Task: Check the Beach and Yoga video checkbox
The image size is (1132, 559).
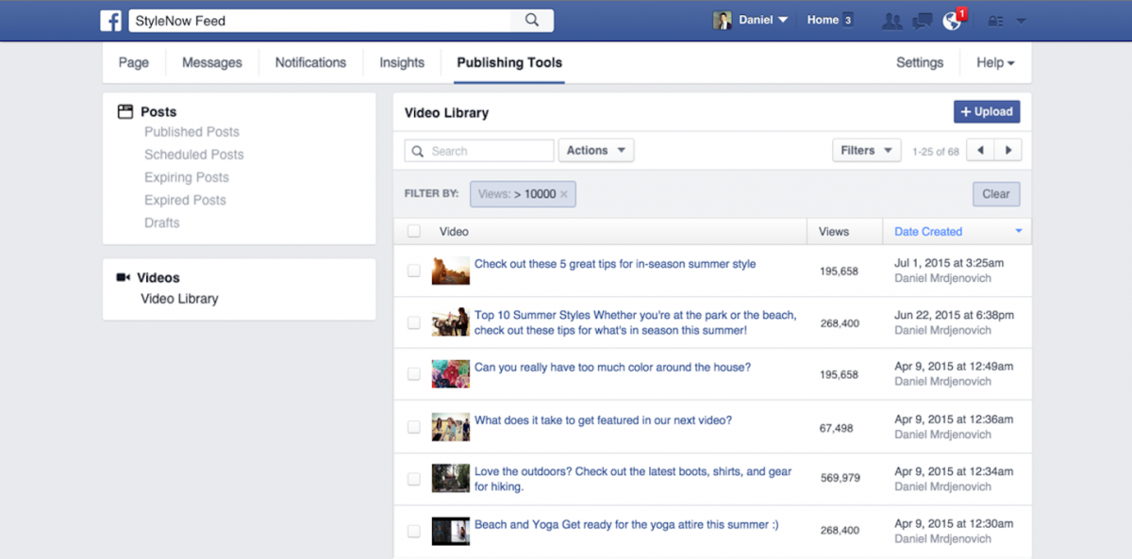Action: [413, 530]
